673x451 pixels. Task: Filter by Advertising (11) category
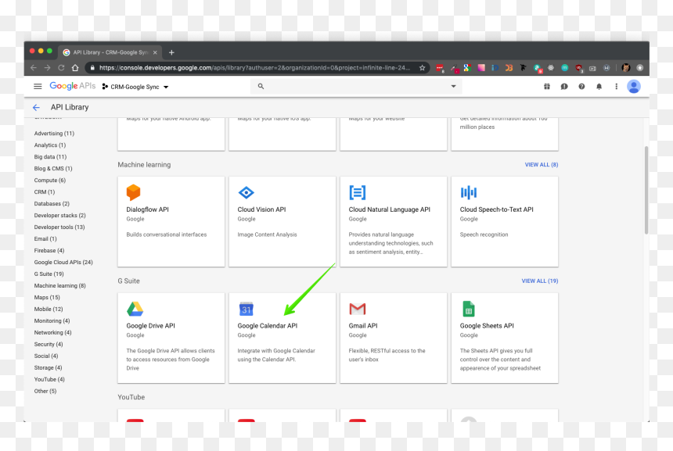(x=54, y=134)
